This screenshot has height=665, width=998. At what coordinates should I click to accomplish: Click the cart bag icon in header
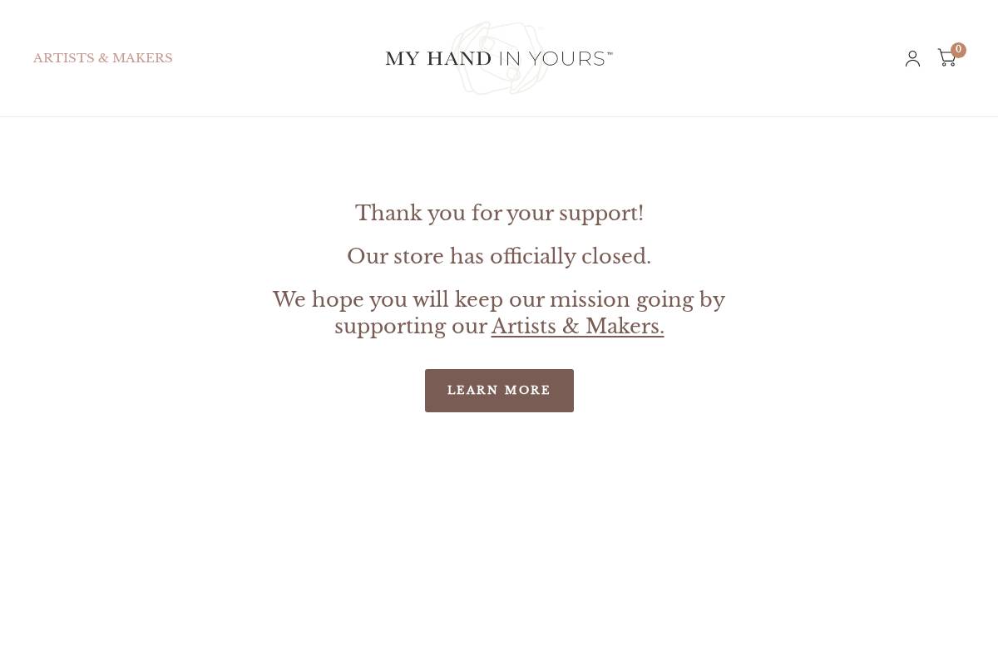946,58
